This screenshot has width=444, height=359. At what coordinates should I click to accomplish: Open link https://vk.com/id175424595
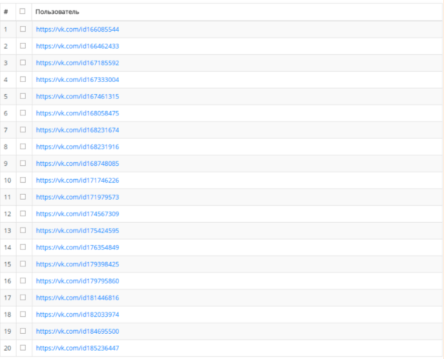point(77,231)
